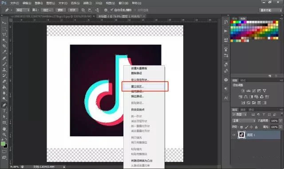The height and width of the screenshot is (169, 284).
Task: Open the Swatches panel menu
Action: (281, 19)
